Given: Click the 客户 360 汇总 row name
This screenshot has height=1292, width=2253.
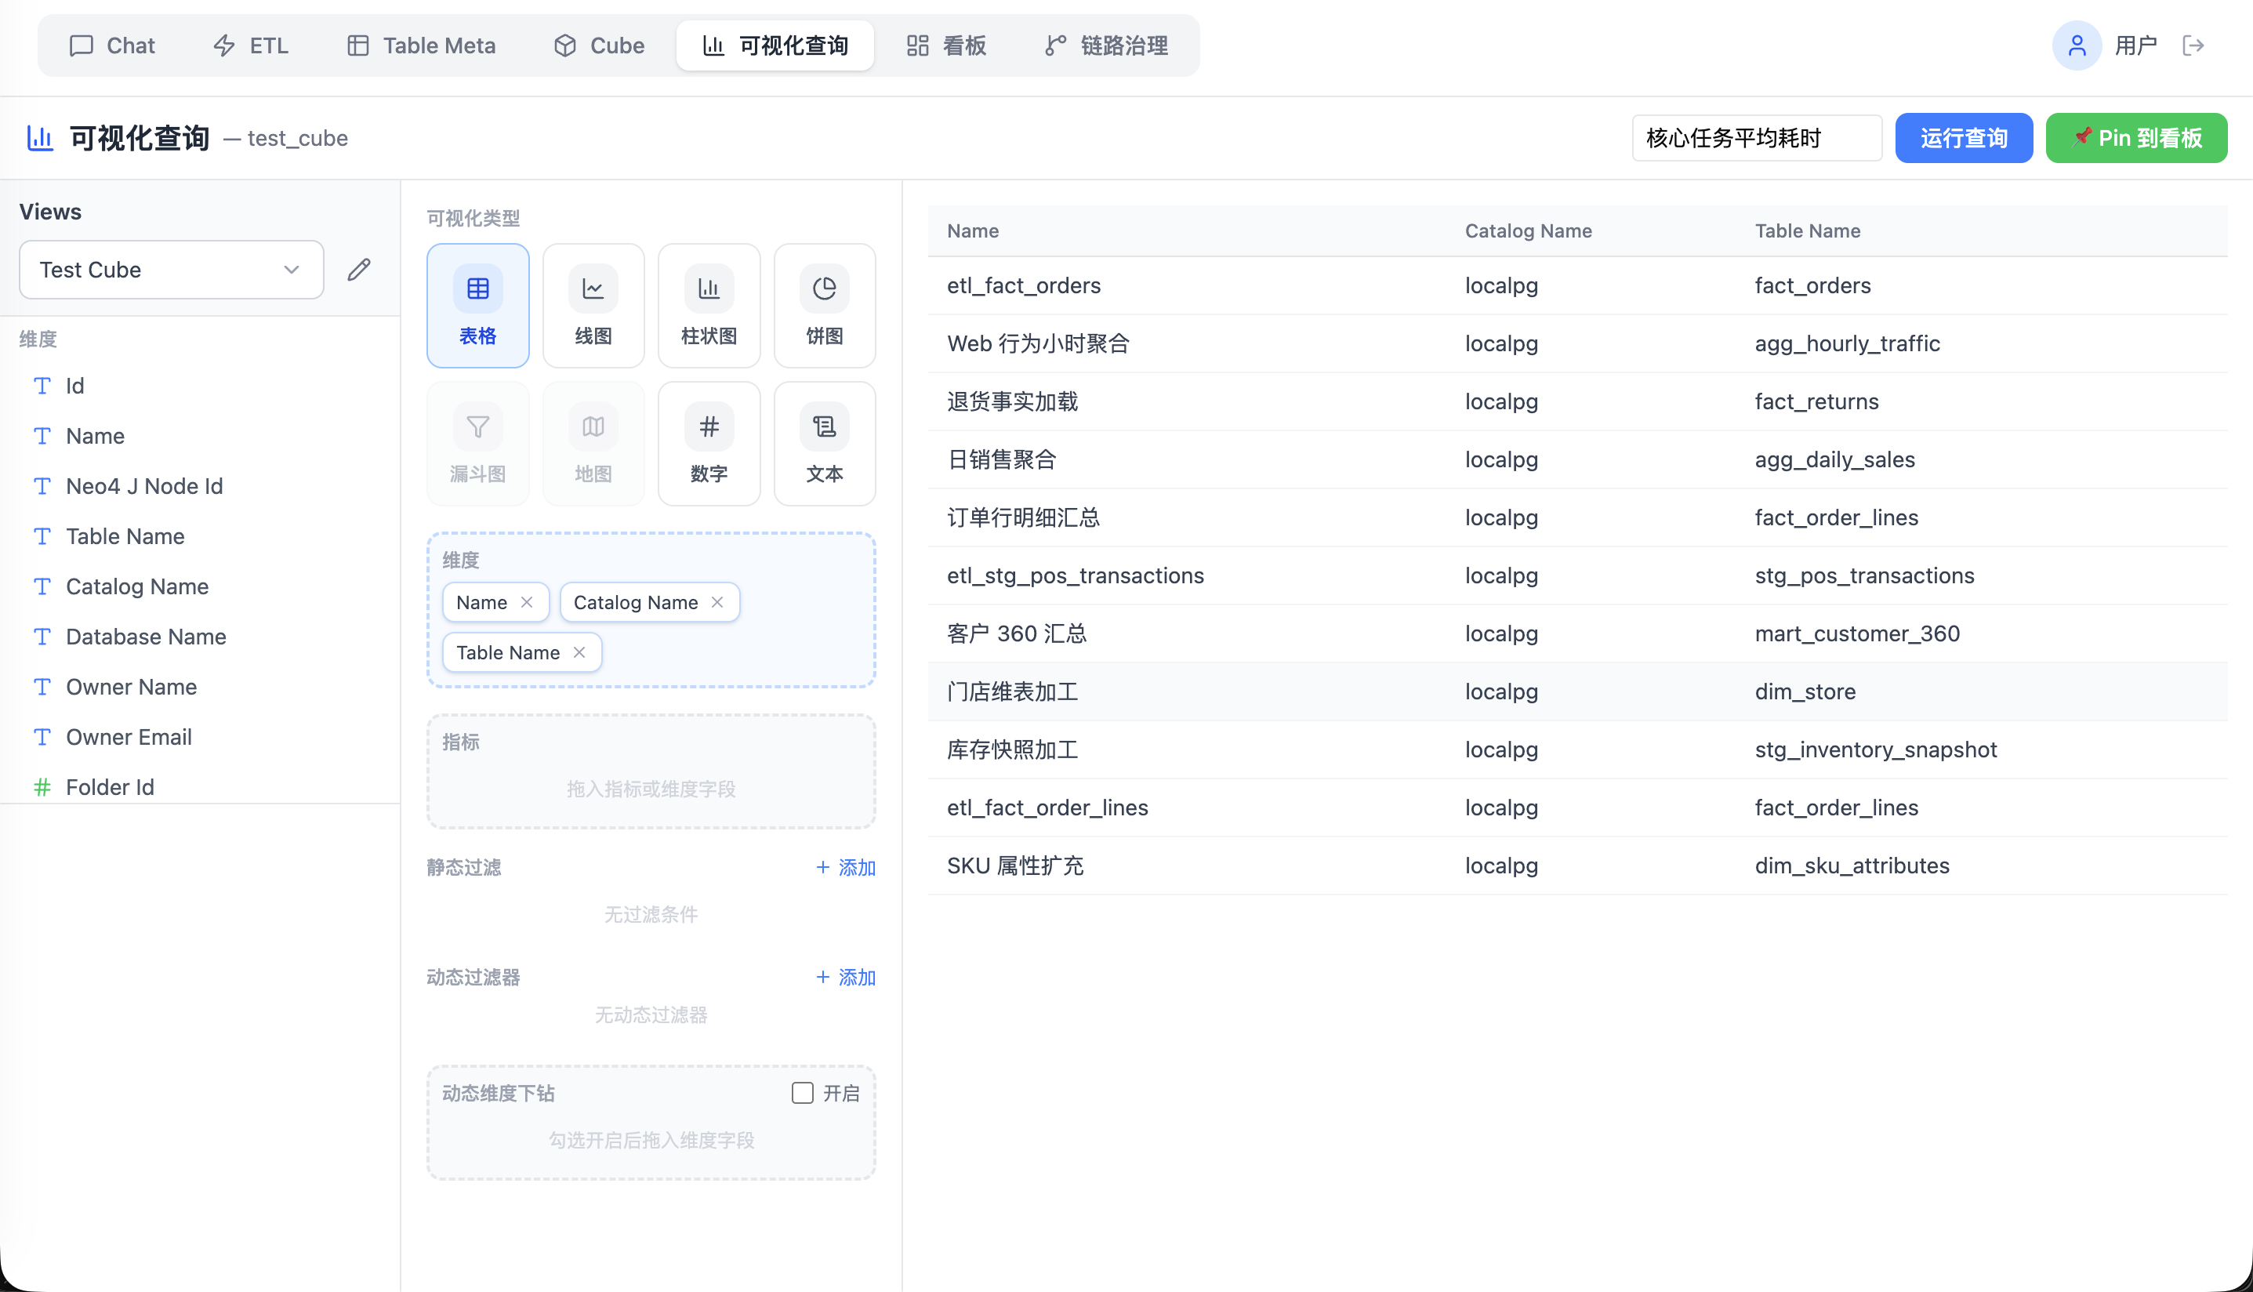Looking at the screenshot, I should point(1017,633).
